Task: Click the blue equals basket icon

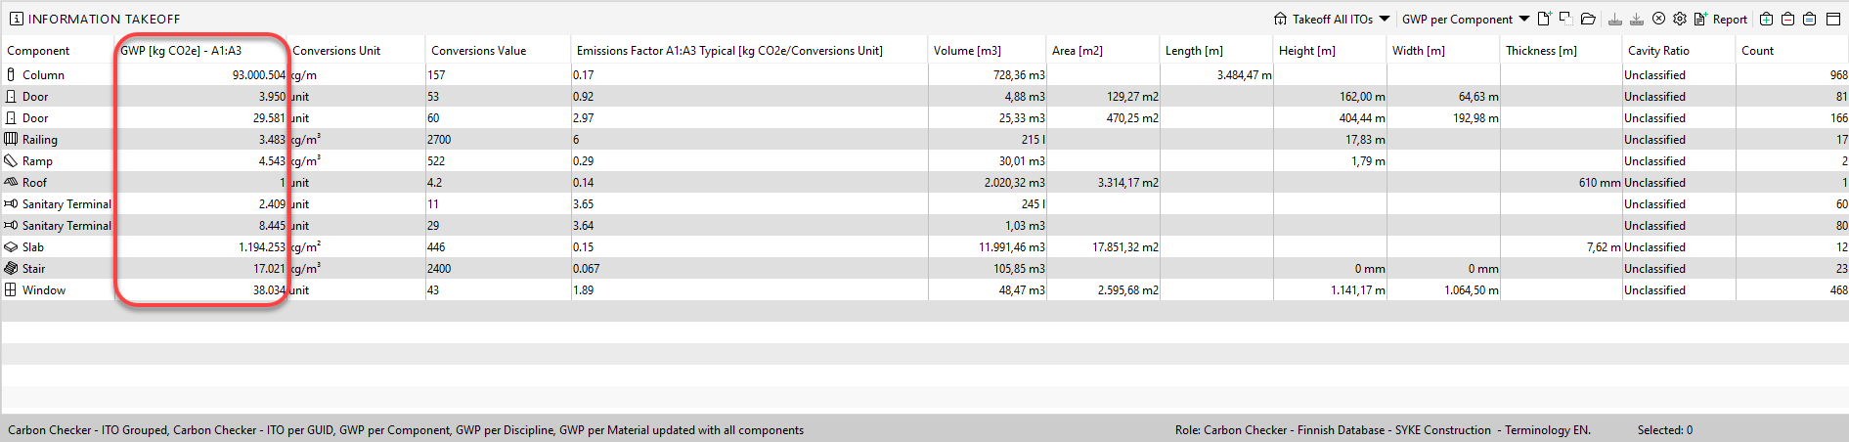Action: [1809, 19]
